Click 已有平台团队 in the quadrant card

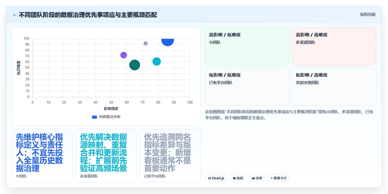pos(221,83)
